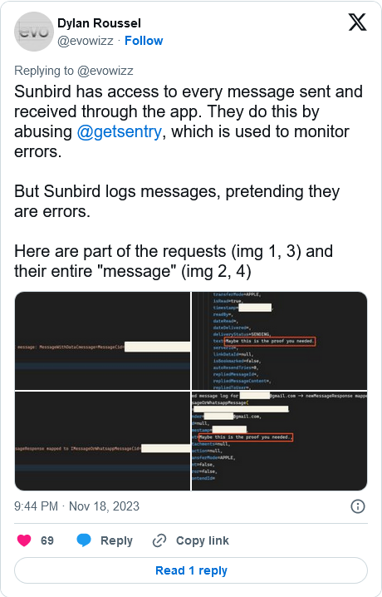The height and width of the screenshot is (597, 382).
Task: Click the chain link copy icon
Action: (159, 540)
